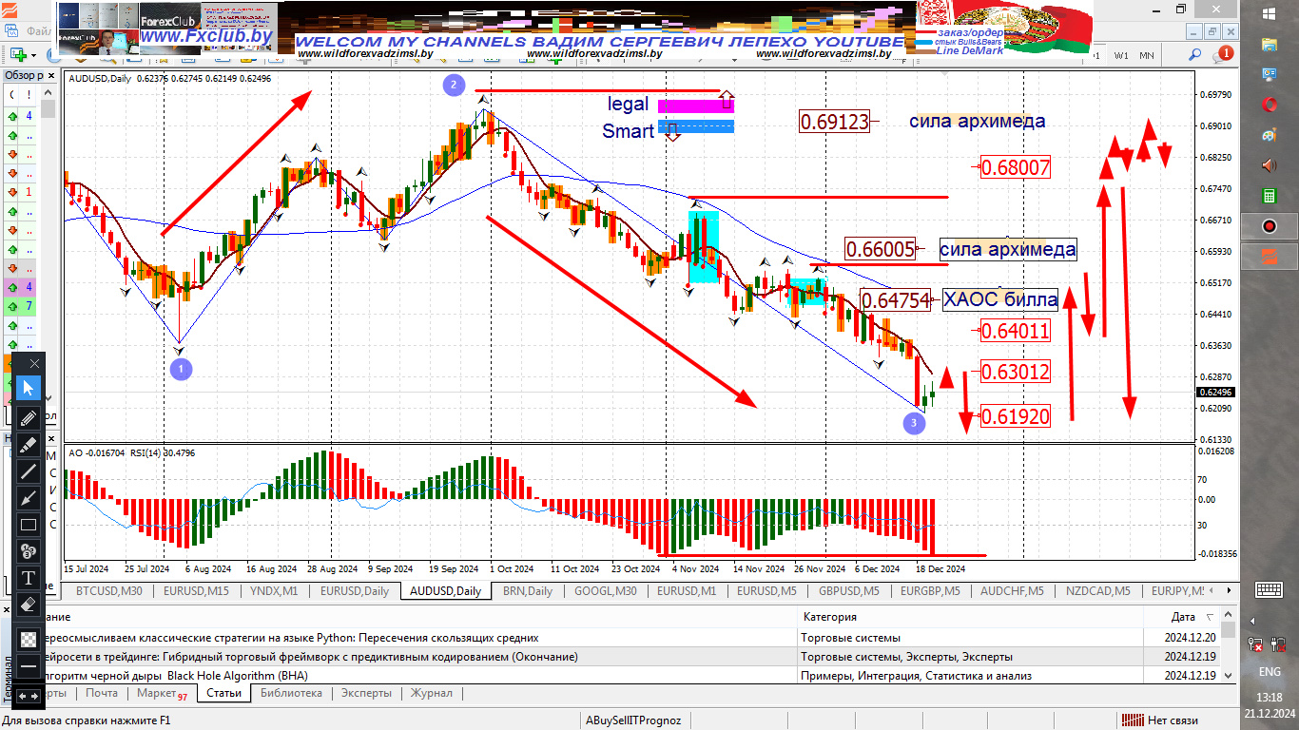Switch to the Библиотека terminal tab
Screen dimensions: 1299x730
[291, 694]
